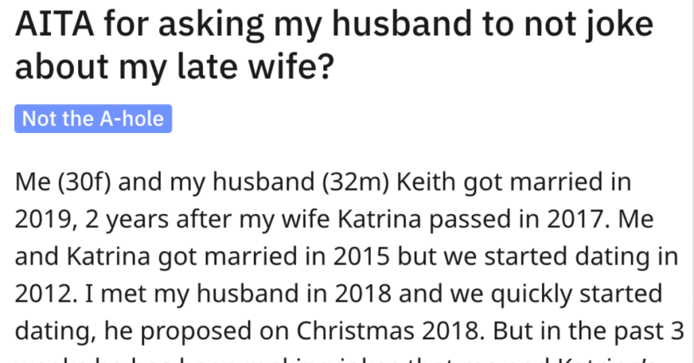Open the post title starting 'AITA for asking'
Image resolution: width=694 pixels, height=363 pixels.
[334, 45]
